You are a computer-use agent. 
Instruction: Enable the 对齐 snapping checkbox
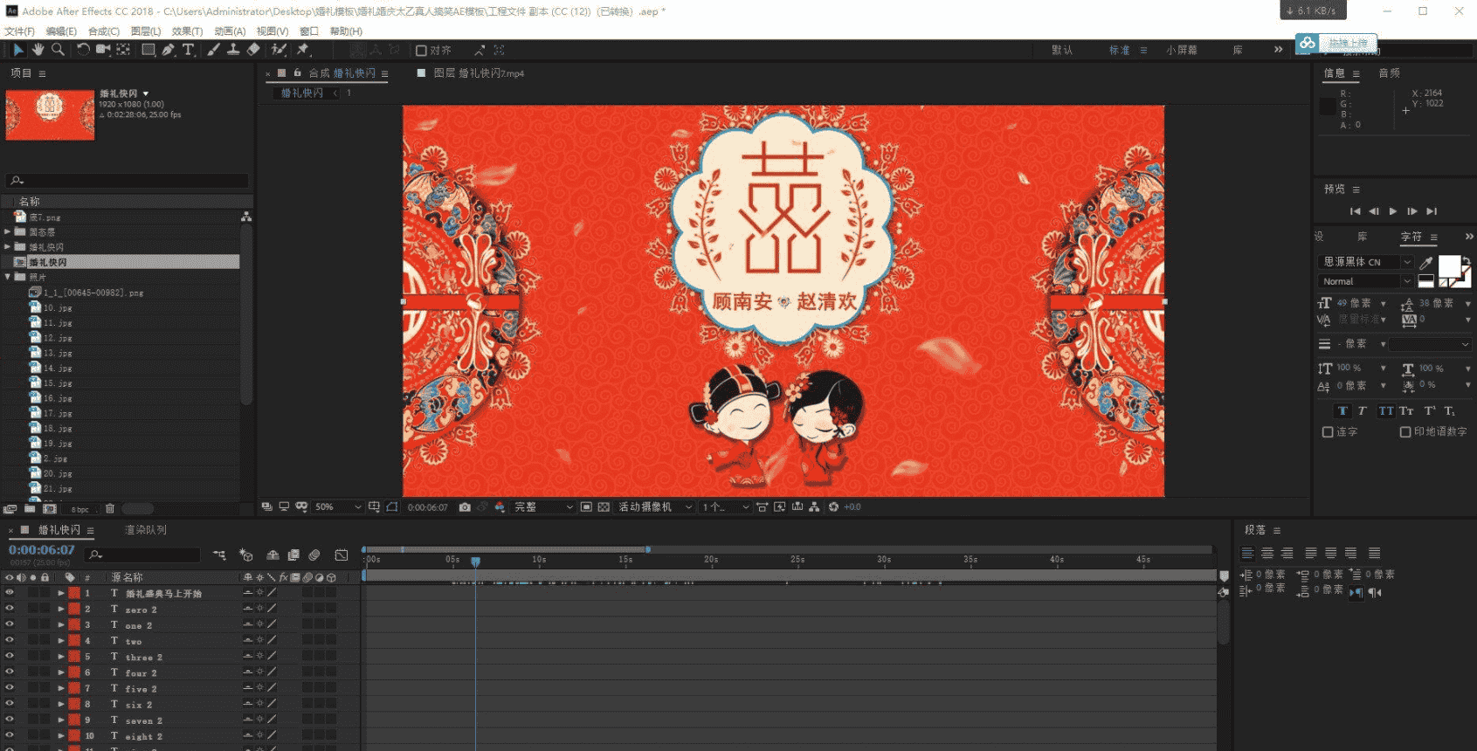pyautogui.click(x=421, y=51)
